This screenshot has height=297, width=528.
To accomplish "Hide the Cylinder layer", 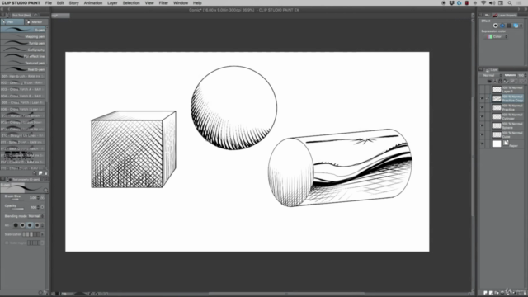I will pyautogui.click(x=482, y=116).
